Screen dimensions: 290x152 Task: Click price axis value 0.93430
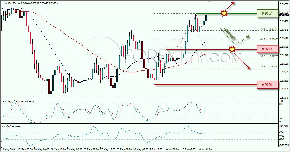[284, 21]
